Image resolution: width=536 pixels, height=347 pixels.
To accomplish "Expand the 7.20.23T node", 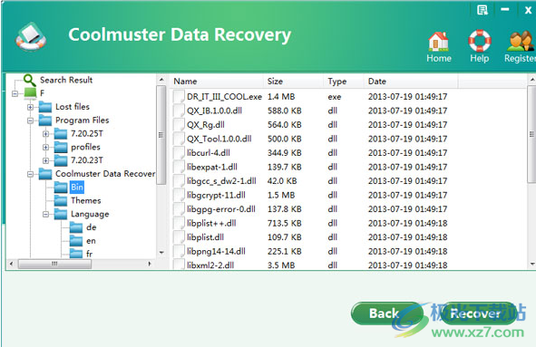I will point(45,160).
